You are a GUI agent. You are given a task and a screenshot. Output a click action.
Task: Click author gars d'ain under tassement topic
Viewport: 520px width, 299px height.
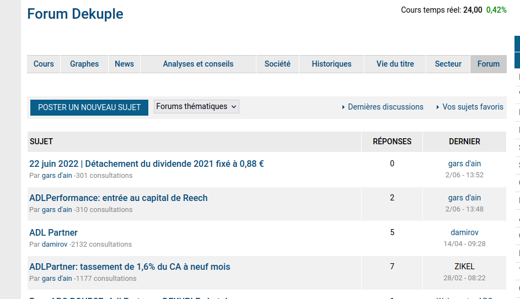(x=57, y=279)
